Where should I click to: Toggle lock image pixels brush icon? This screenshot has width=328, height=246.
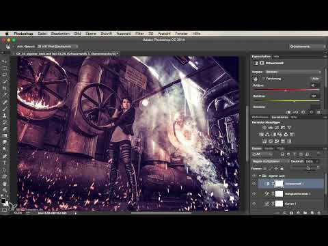(x=271, y=169)
